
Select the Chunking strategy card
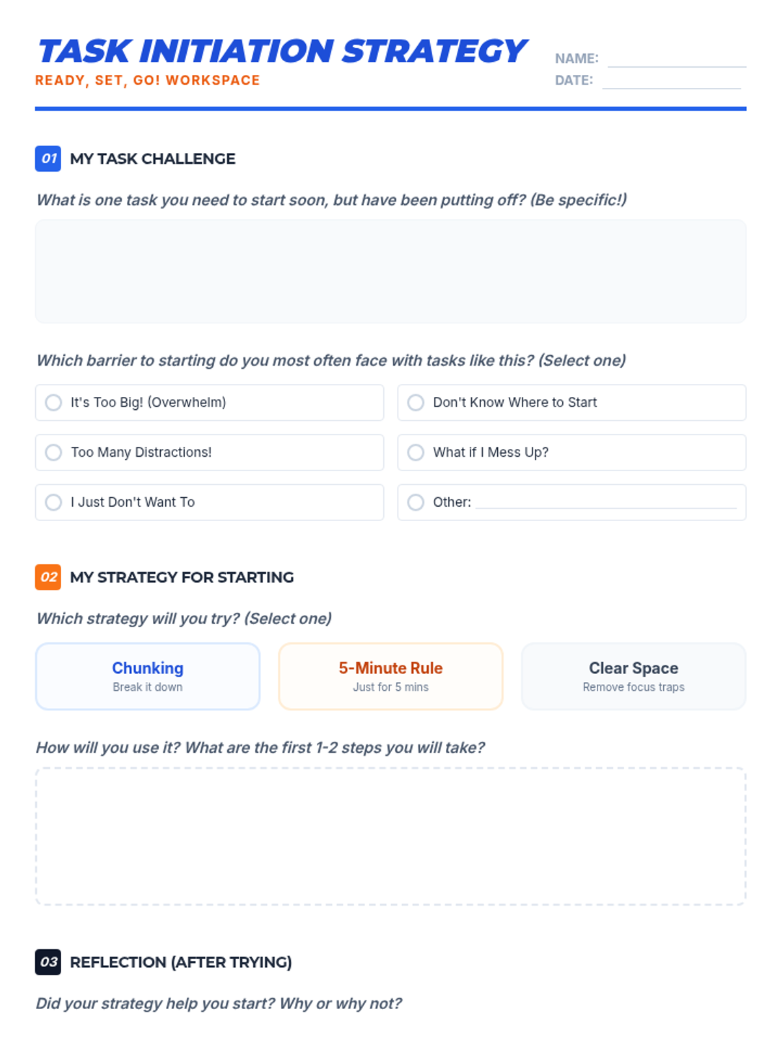148,676
